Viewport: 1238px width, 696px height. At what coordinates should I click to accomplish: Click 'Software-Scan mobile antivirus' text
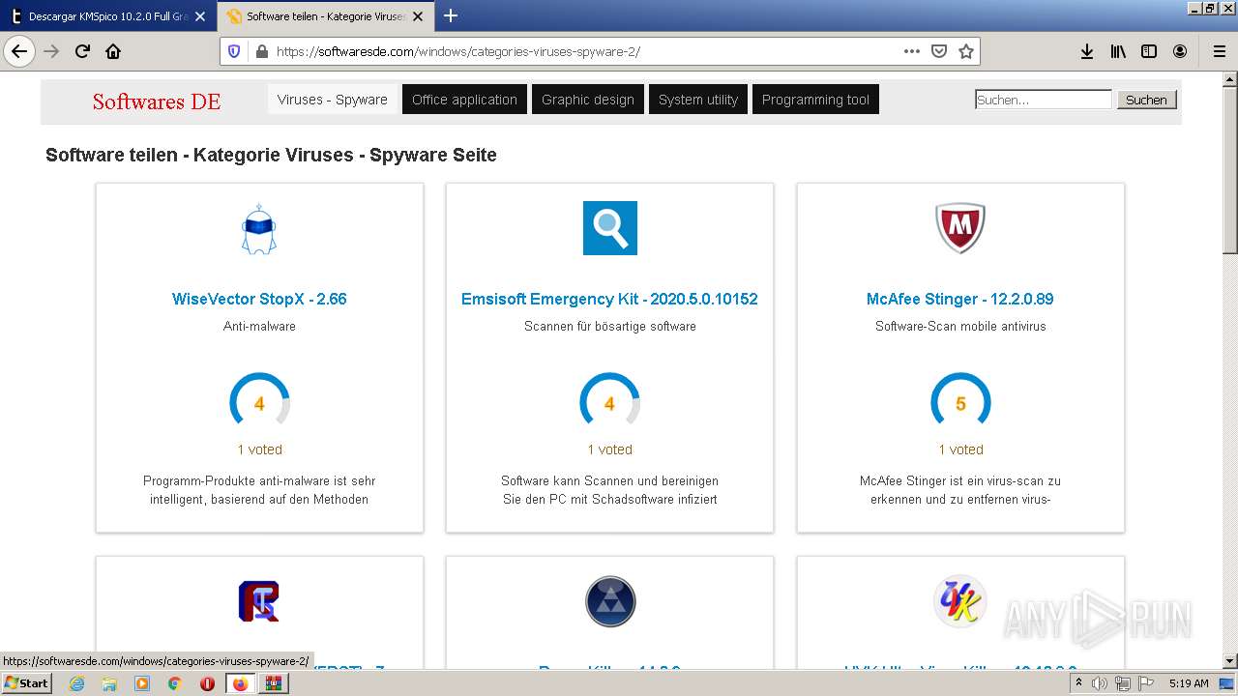(960, 327)
